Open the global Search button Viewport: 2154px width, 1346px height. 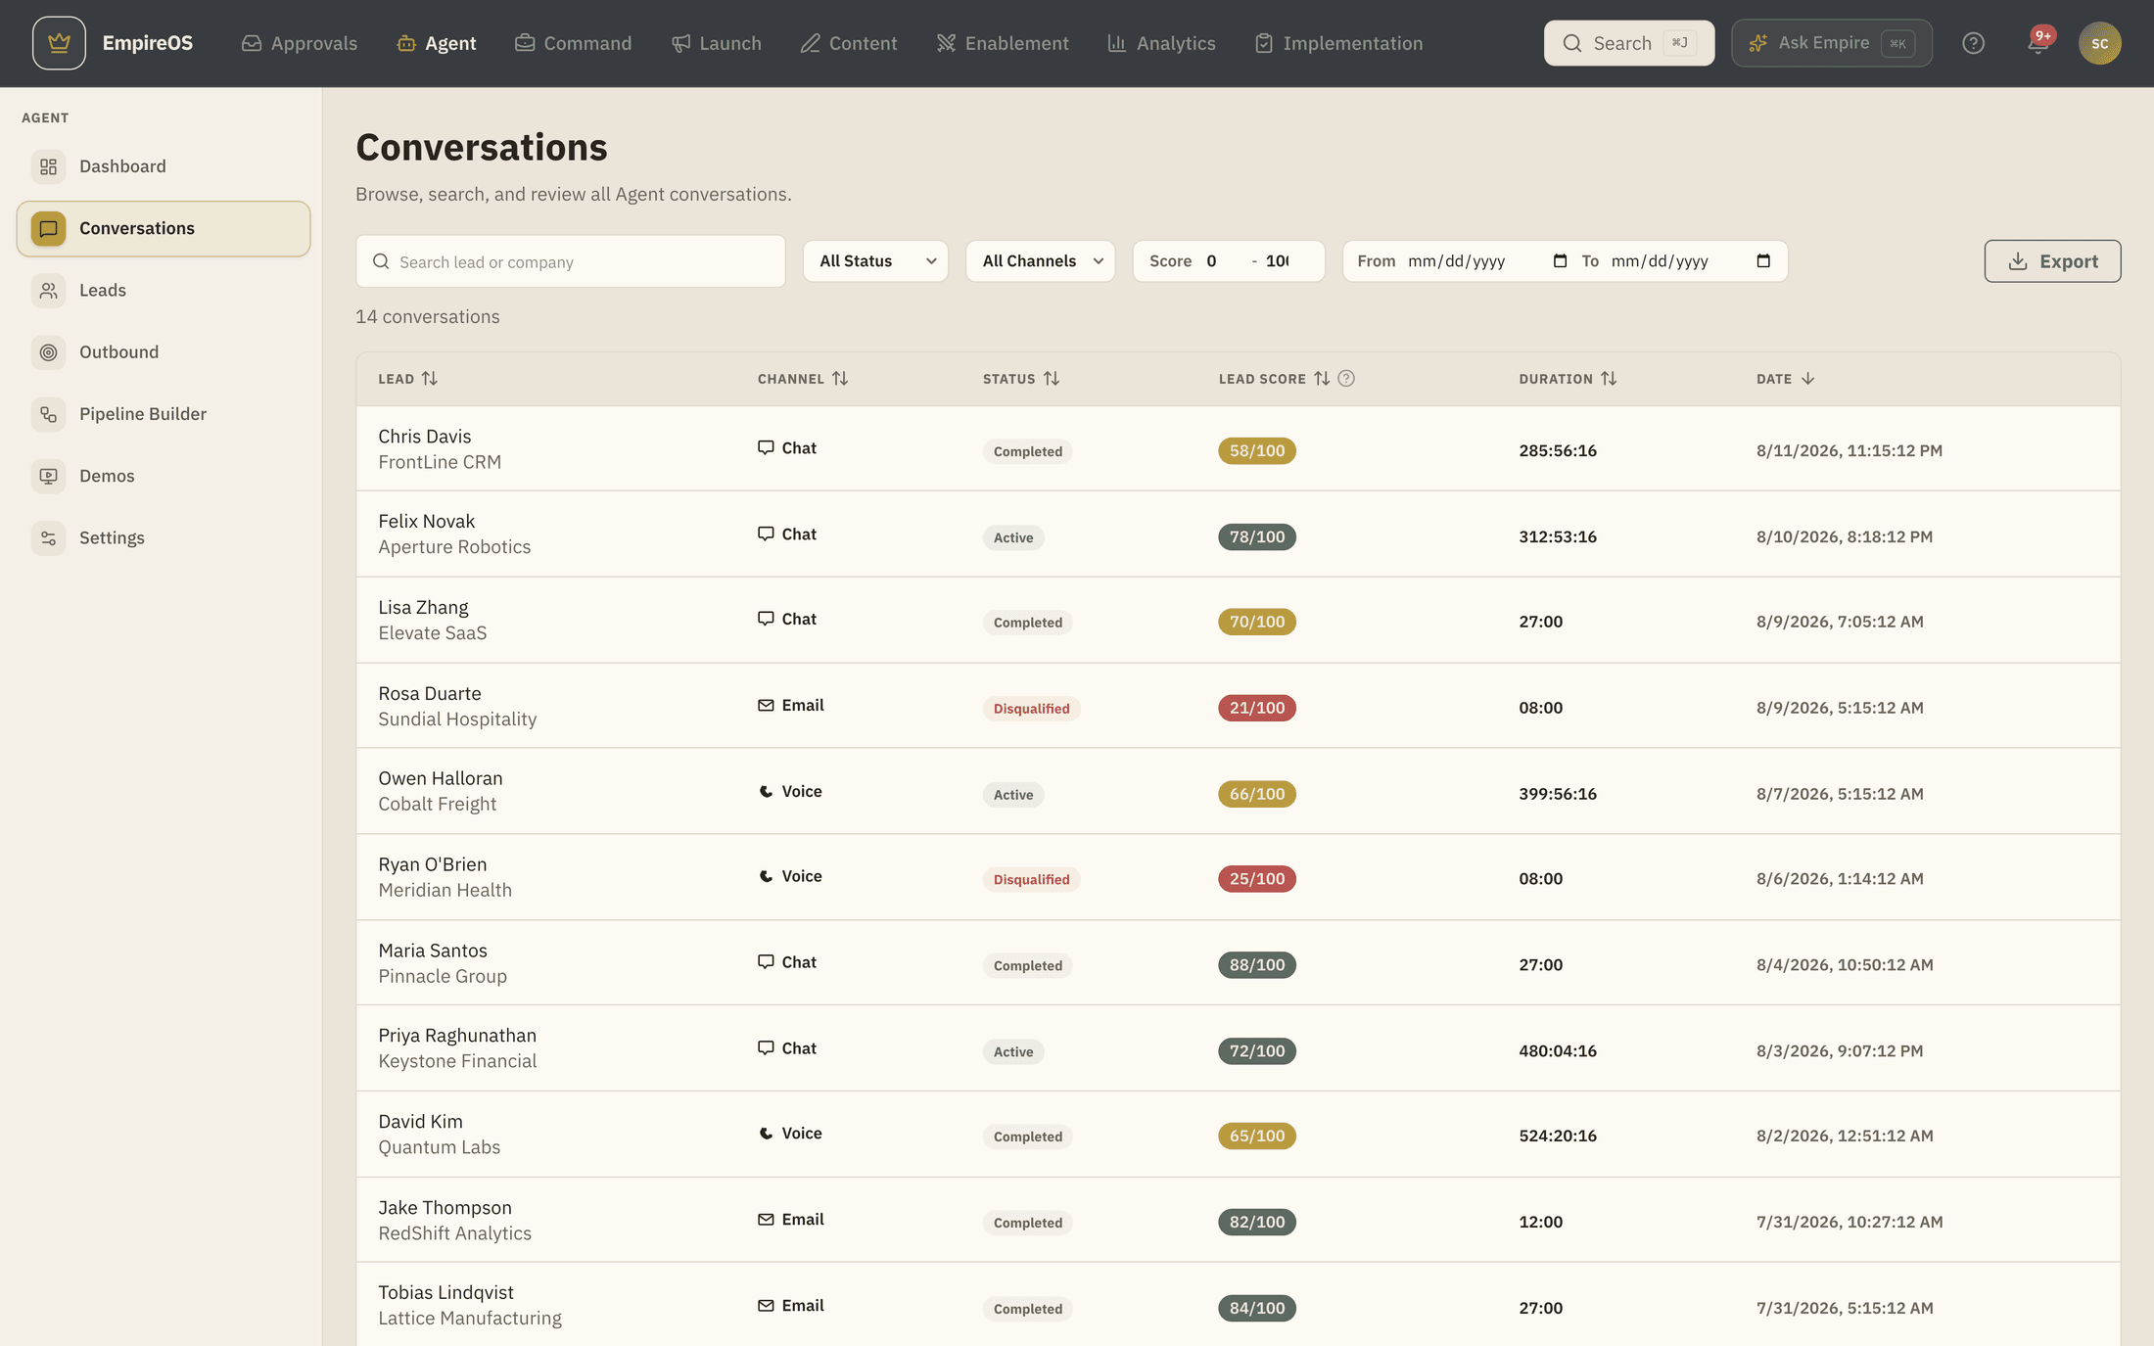[1629, 43]
